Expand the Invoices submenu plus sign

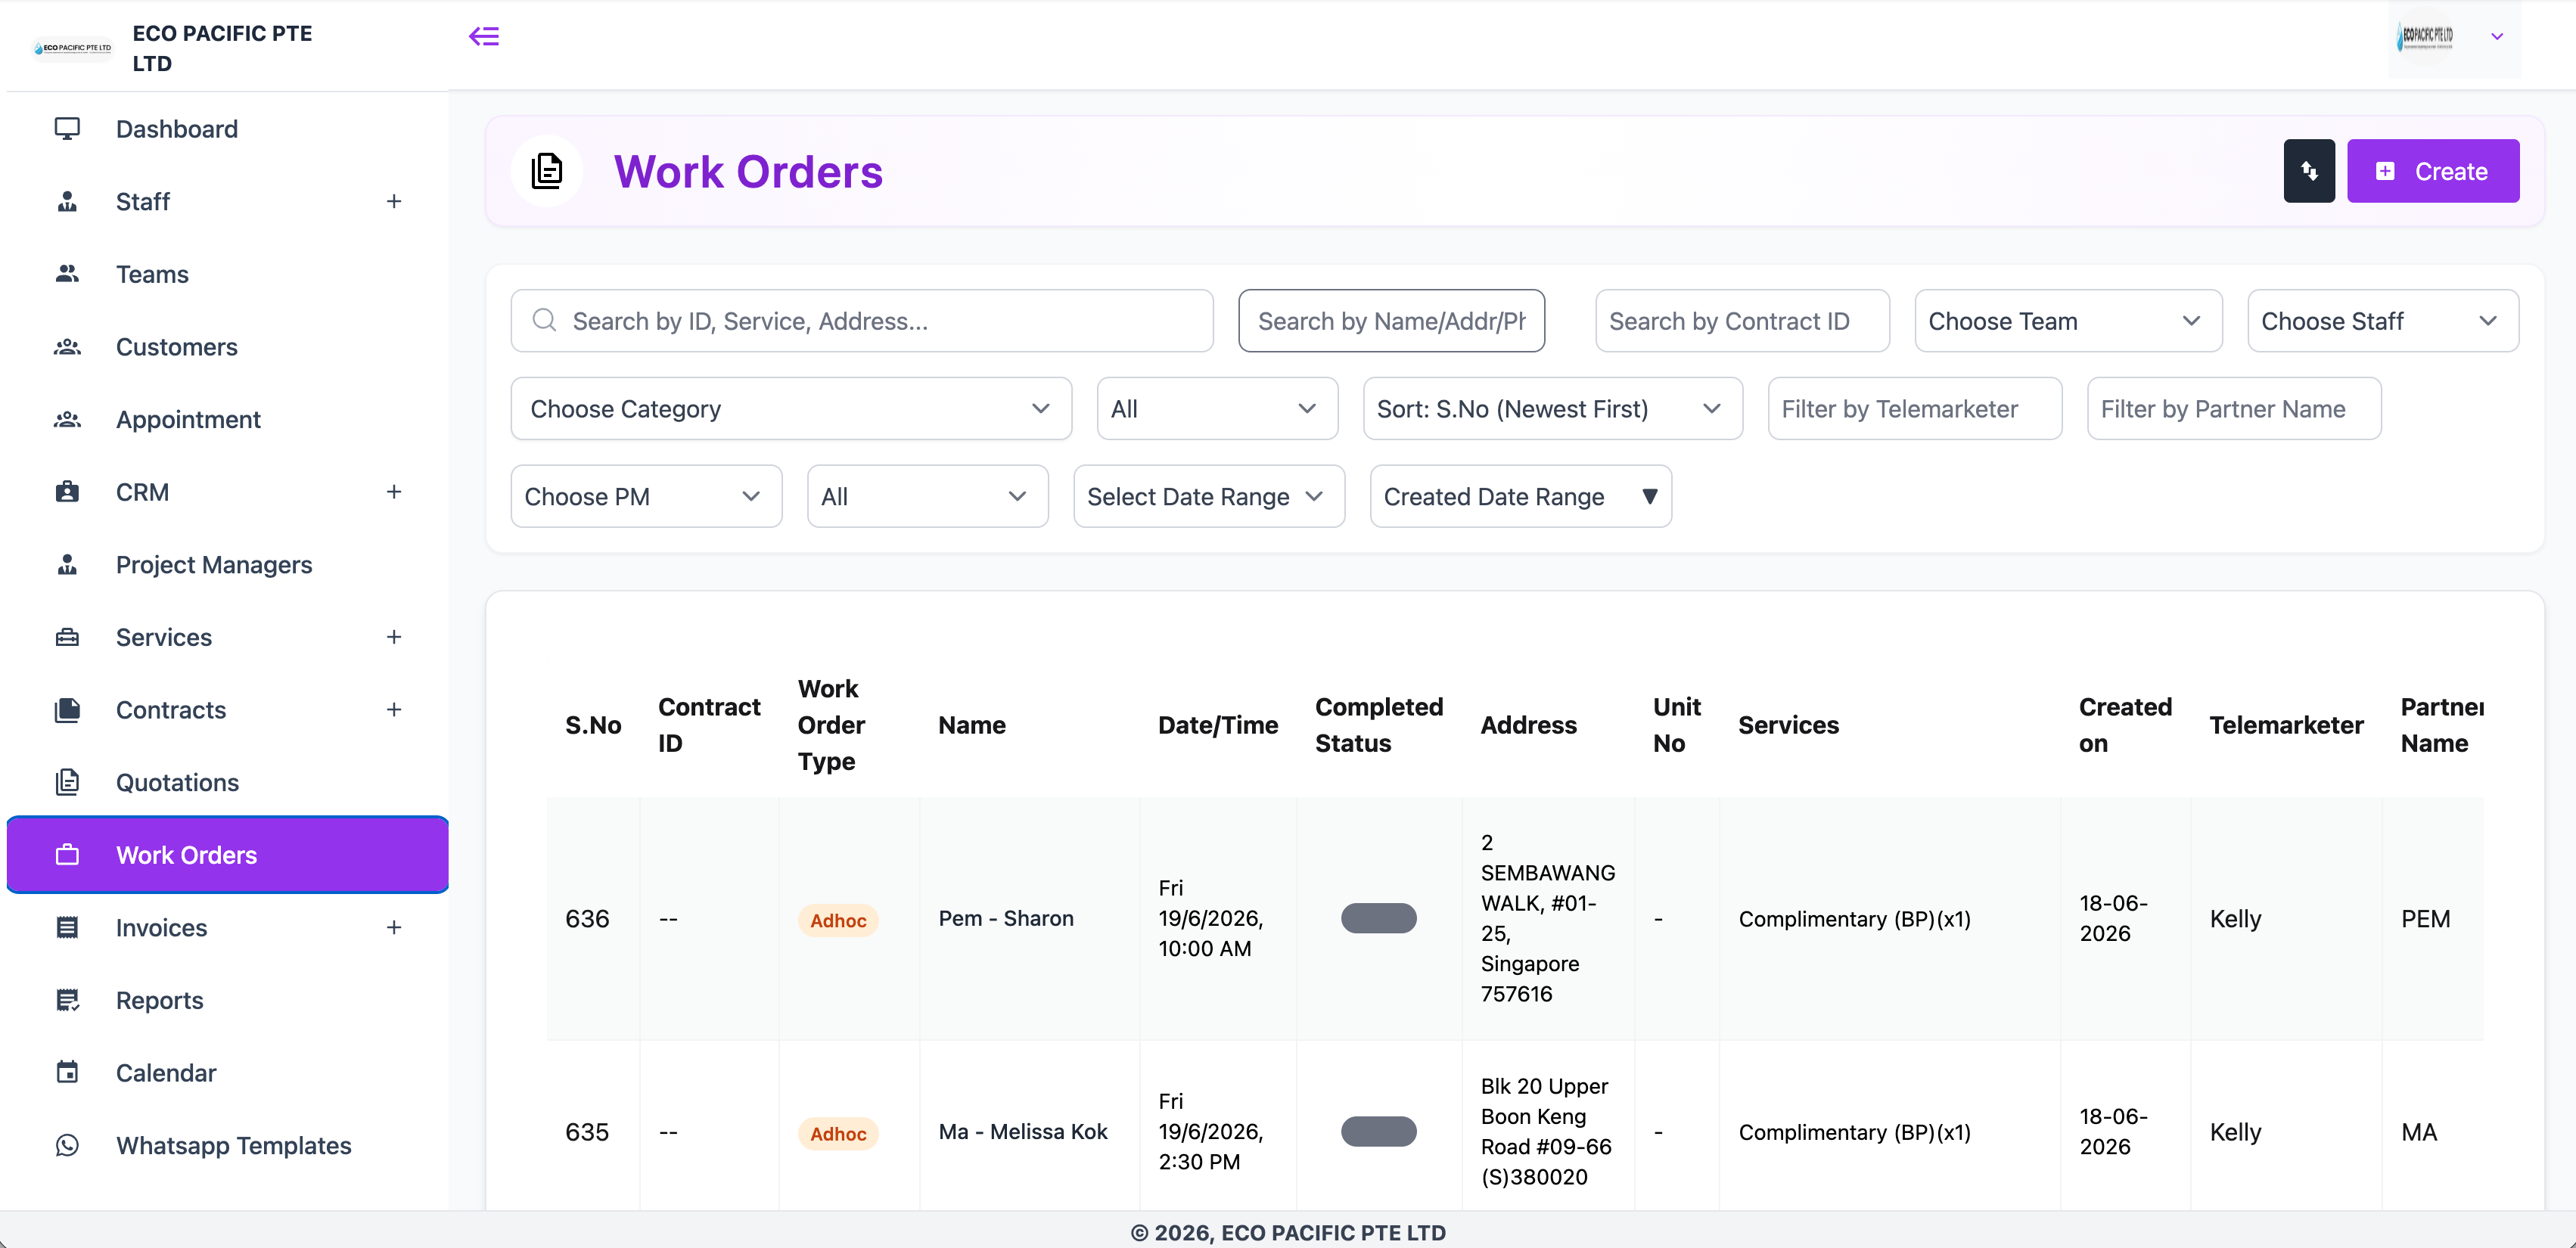(x=394, y=927)
